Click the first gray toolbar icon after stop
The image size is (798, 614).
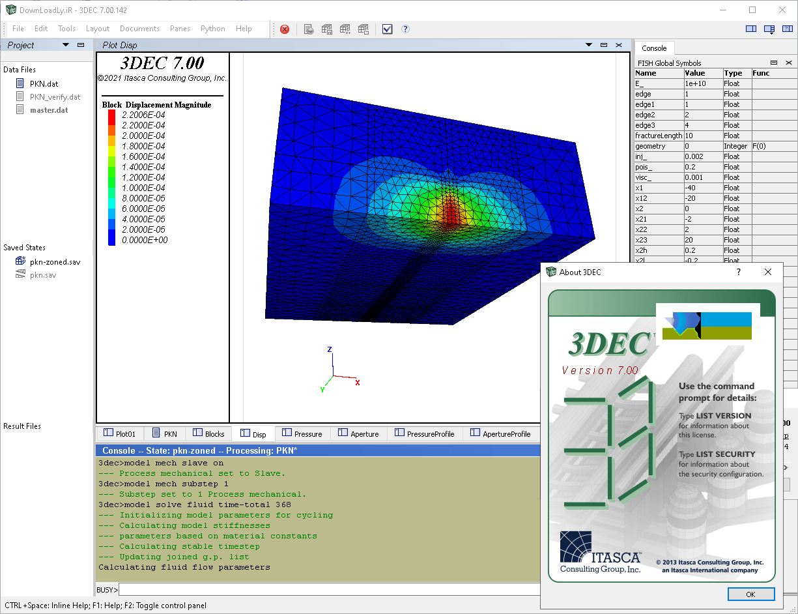pyautogui.click(x=309, y=29)
